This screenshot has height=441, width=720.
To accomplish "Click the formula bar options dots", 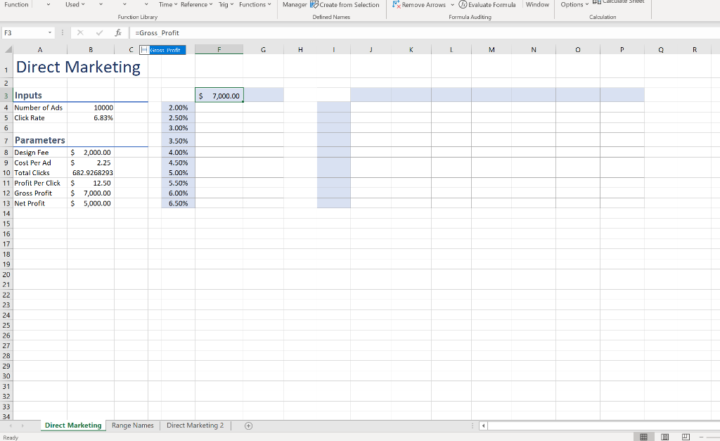I will [63, 32].
